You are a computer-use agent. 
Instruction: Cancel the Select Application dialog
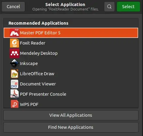13,7
